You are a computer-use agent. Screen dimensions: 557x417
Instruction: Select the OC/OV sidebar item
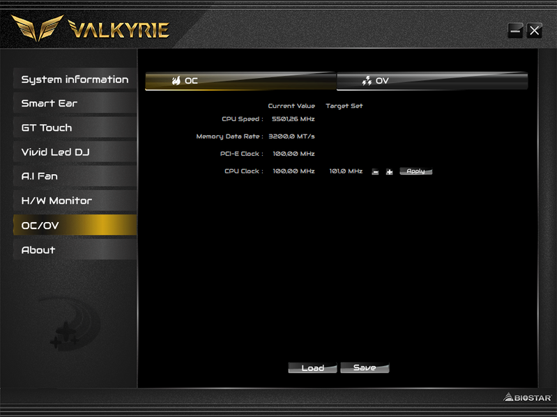click(x=75, y=225)
